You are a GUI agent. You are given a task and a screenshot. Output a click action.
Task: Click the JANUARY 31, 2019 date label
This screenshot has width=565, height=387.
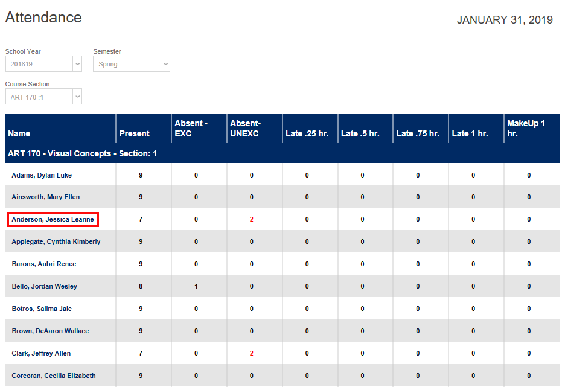pyautogui.click(x=505, y=19)
